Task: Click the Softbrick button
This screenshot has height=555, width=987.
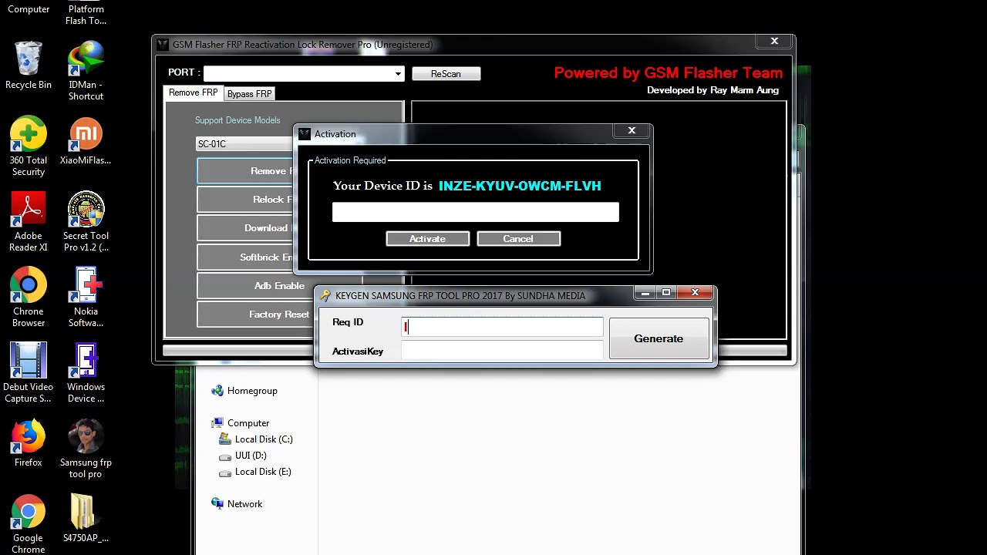Action: (x=245, y=257)
